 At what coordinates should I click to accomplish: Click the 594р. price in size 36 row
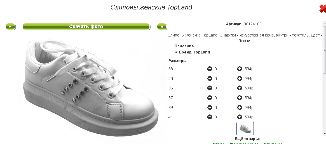click(x=250, y=88)
